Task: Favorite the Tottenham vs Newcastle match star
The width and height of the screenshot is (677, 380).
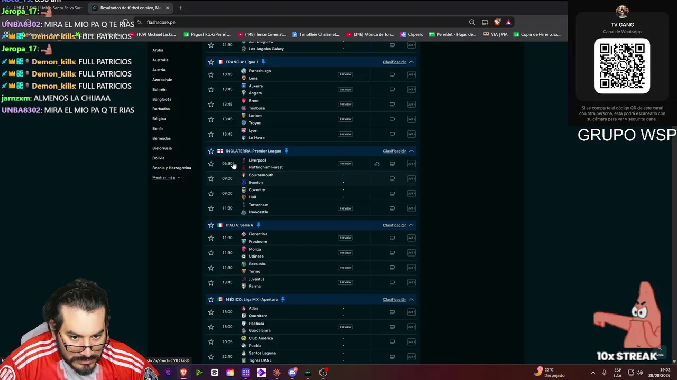Action: [x=211, y=208]
